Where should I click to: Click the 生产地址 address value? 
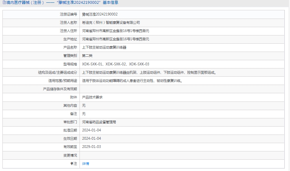pyautogui.click(x=115, y=39)
